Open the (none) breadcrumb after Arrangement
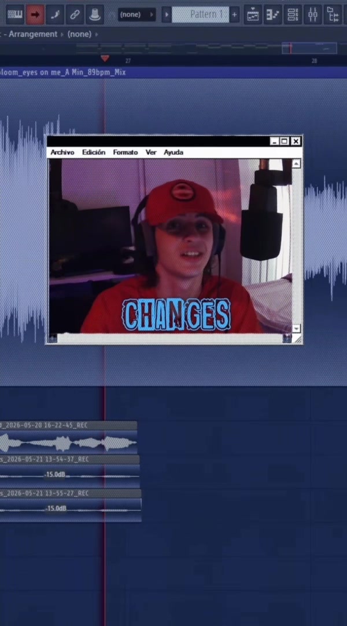 (x=80, y=34)
